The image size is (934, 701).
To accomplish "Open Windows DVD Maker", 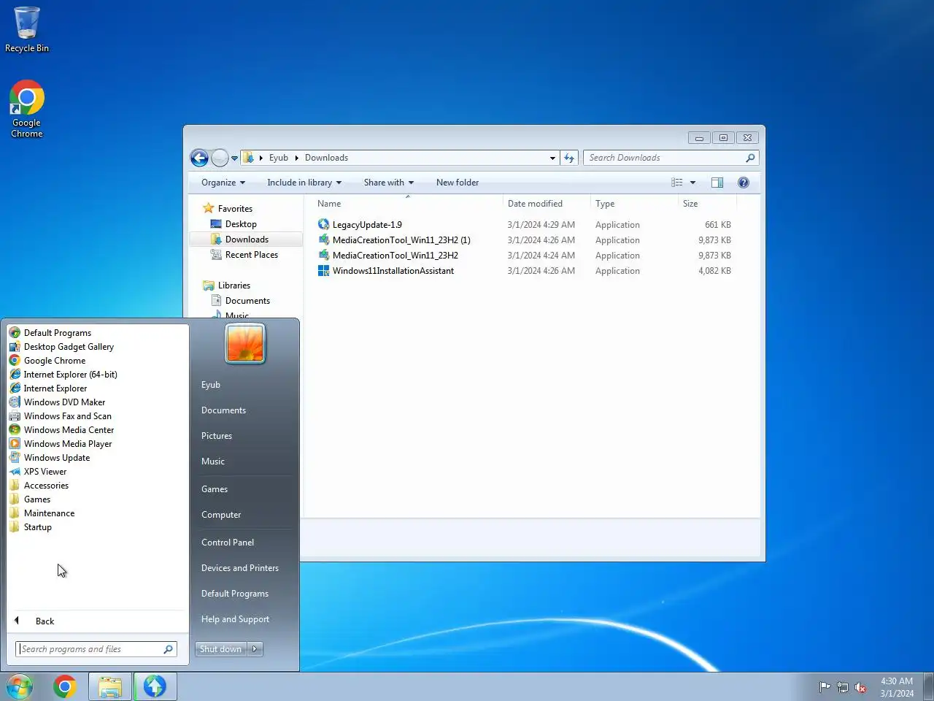I will 64,402.
